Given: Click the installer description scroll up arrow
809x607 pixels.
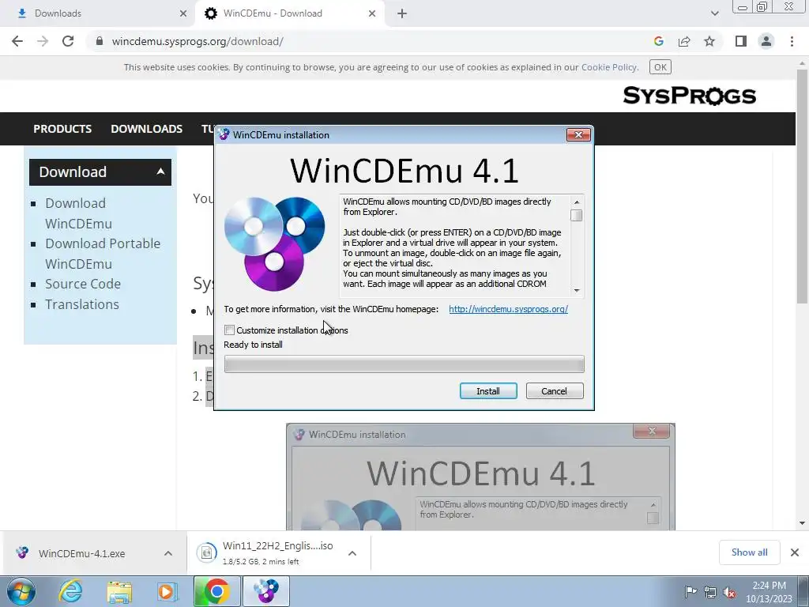Looking at the screenshot, I should pos(576,202).
